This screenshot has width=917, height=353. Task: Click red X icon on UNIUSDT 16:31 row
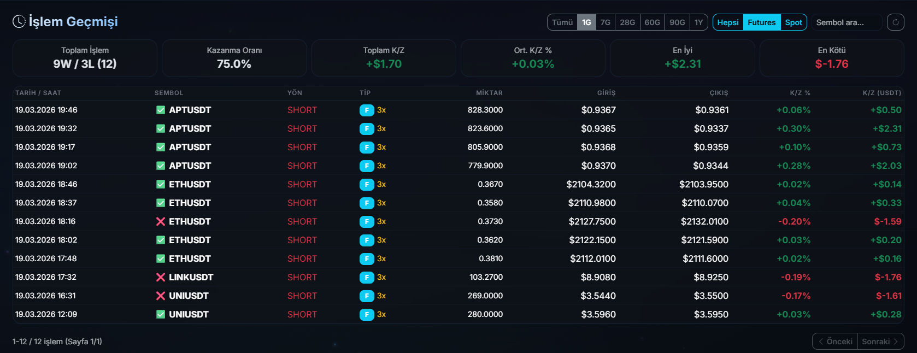(161, 296)
